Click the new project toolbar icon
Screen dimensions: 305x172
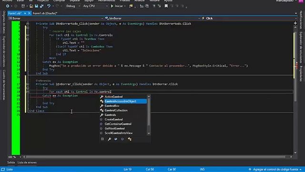coord(23,6)
